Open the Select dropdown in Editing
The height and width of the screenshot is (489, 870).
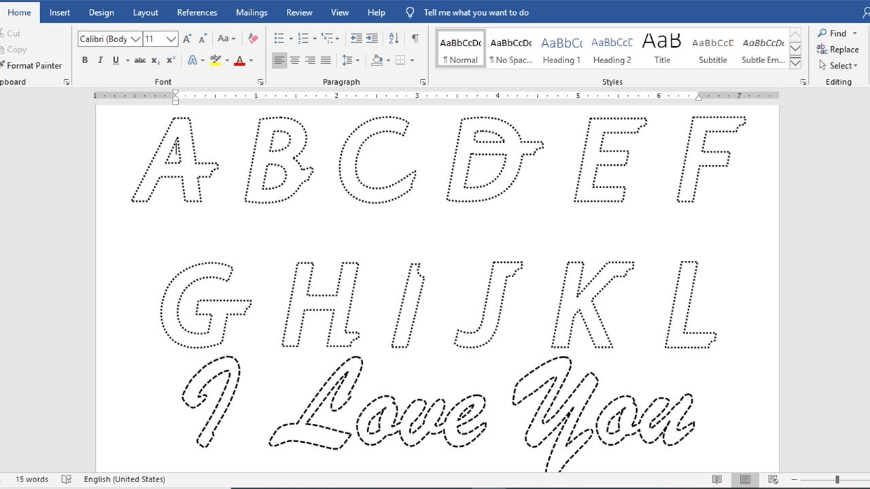838,65
